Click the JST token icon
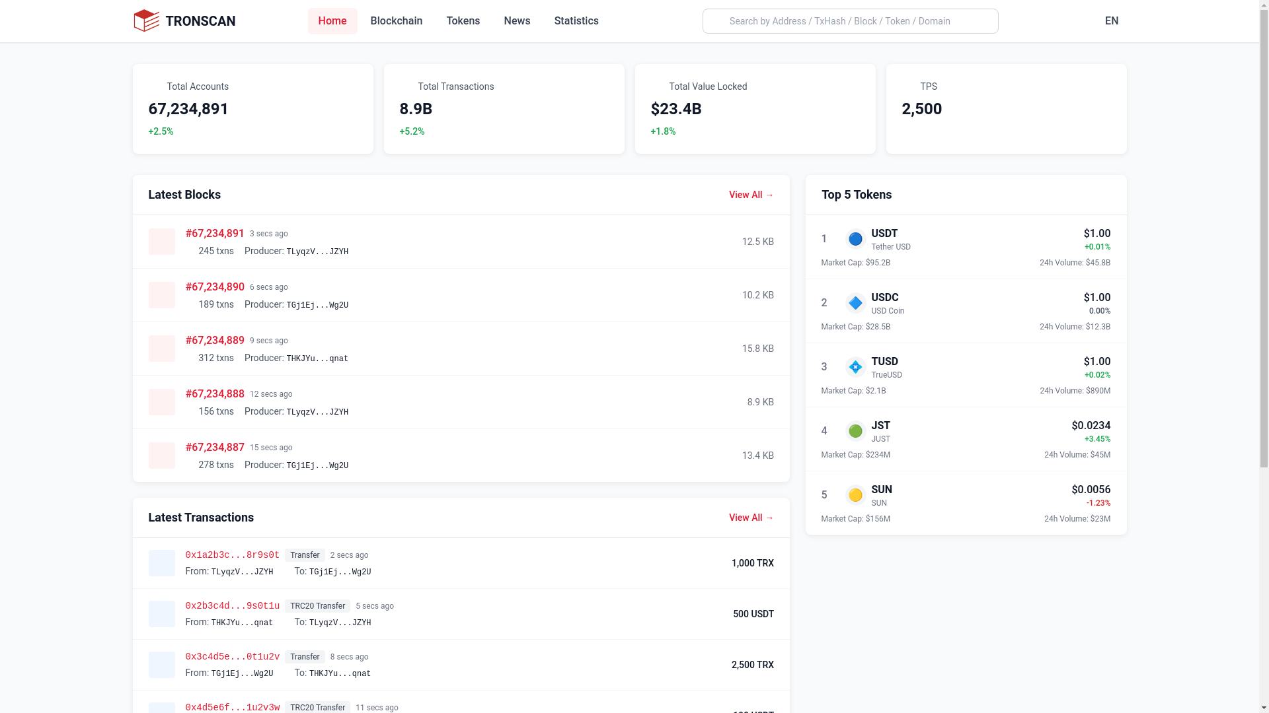This screenshot has width=1269, height=713. 855,431
